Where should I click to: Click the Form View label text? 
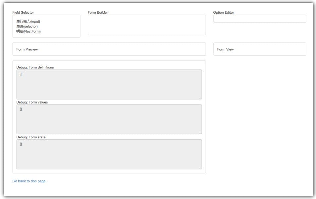pos(225,49)
